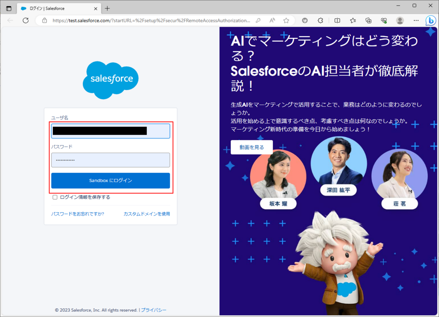439x317 pixels.
Task: Click the browser Extensions puzzle icon
Action: [x=320, y=20]
